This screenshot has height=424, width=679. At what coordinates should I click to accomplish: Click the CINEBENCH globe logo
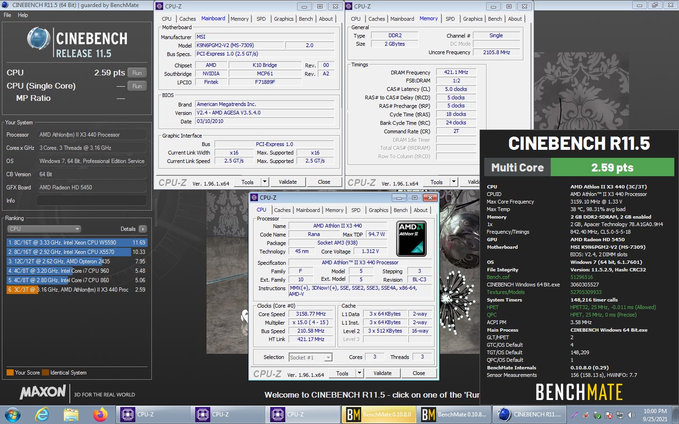pyautogui.click(x=39, y=39)
